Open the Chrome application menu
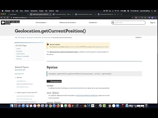158x118 pixels. pyautogui.click(x=8, y=11)
